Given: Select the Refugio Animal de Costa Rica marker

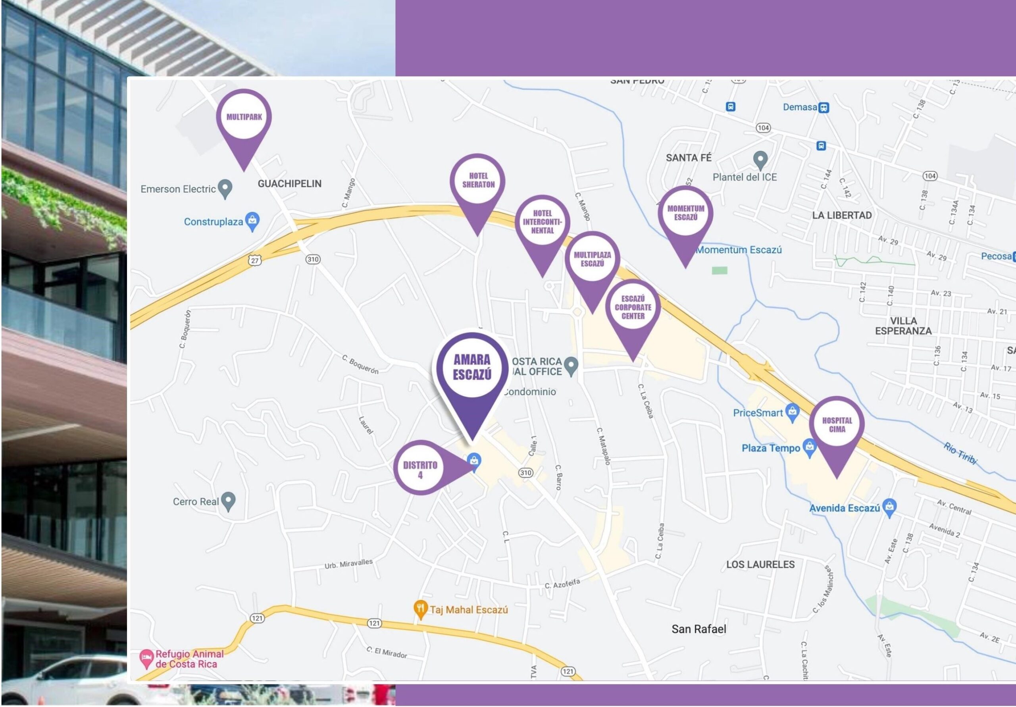Looking at the screenshot, I should click(x=146, y=659).
